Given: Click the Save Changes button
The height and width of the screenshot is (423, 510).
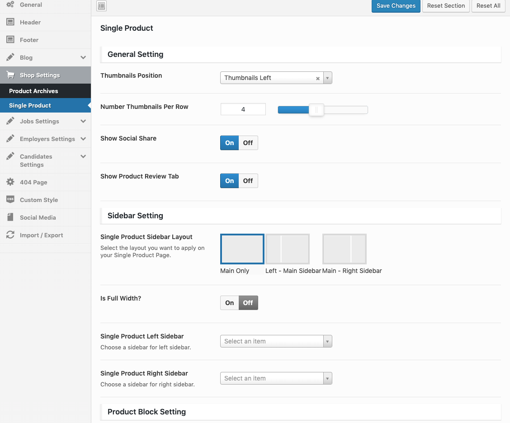Looking at the screenshot, I should tap(396, 6).
